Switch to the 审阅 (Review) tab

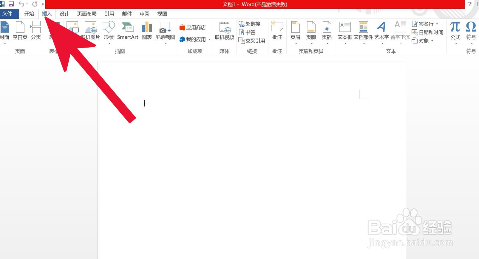pos(145,14)
